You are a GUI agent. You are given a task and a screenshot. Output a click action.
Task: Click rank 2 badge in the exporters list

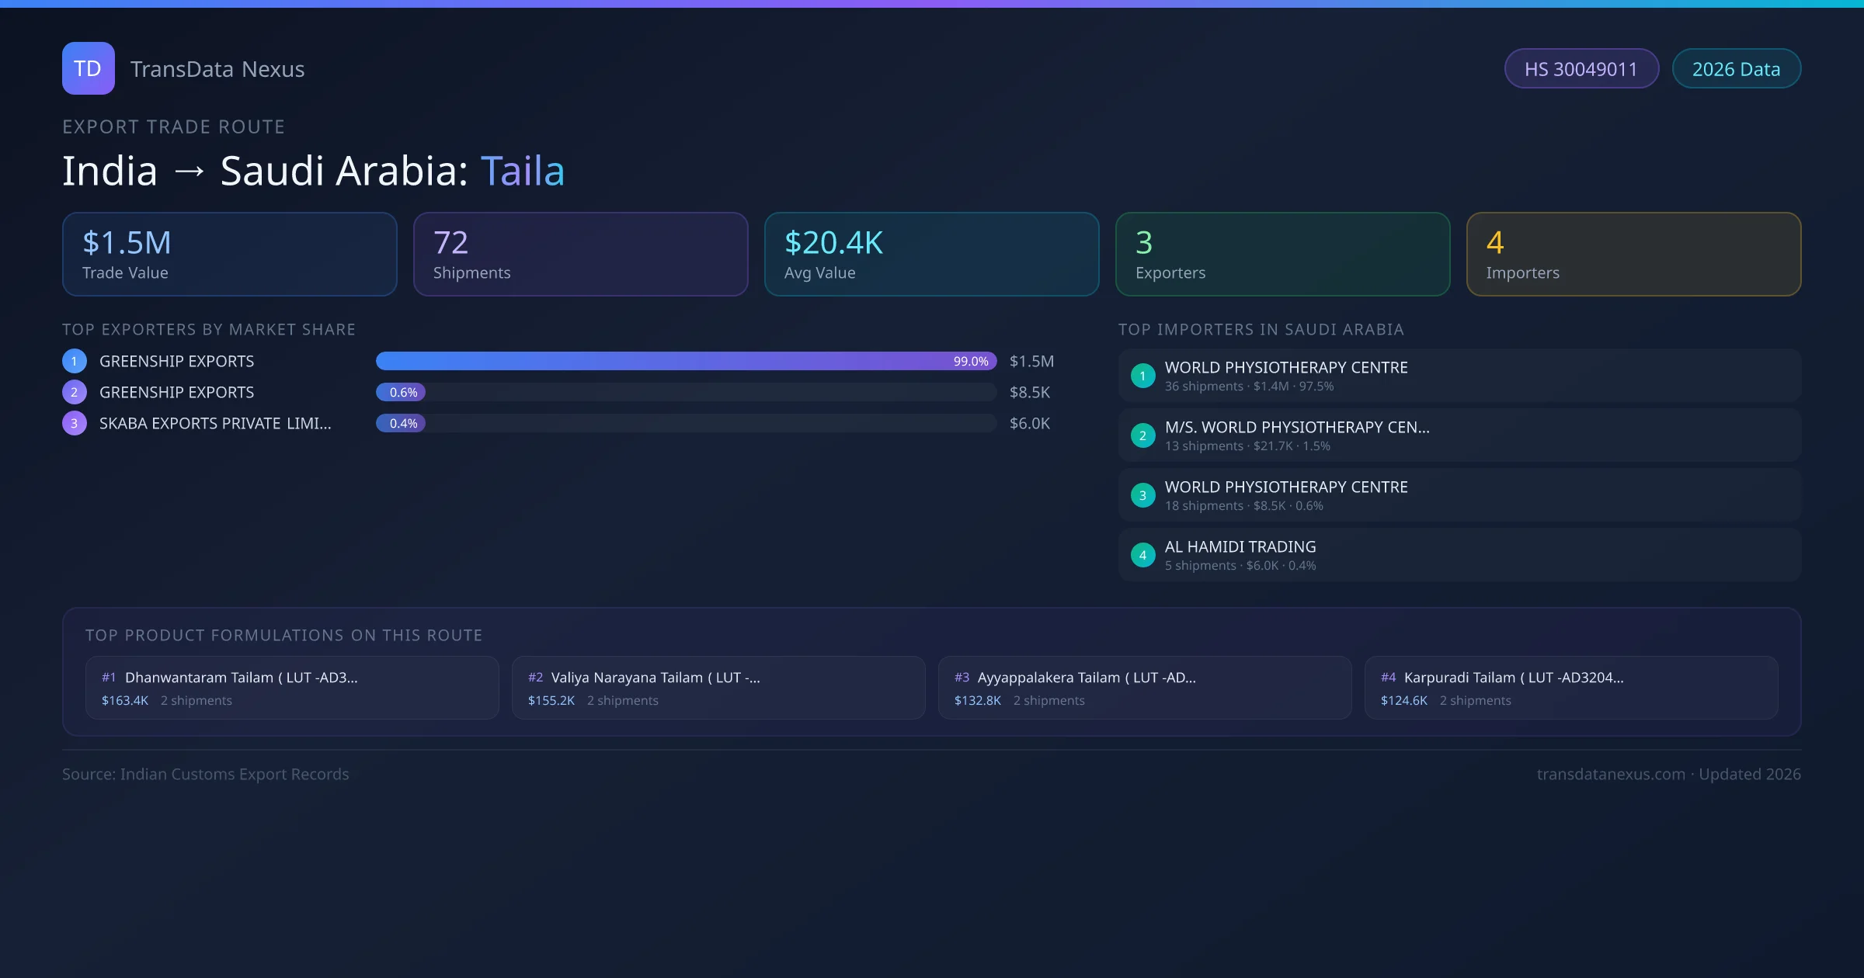click(75, 392)
